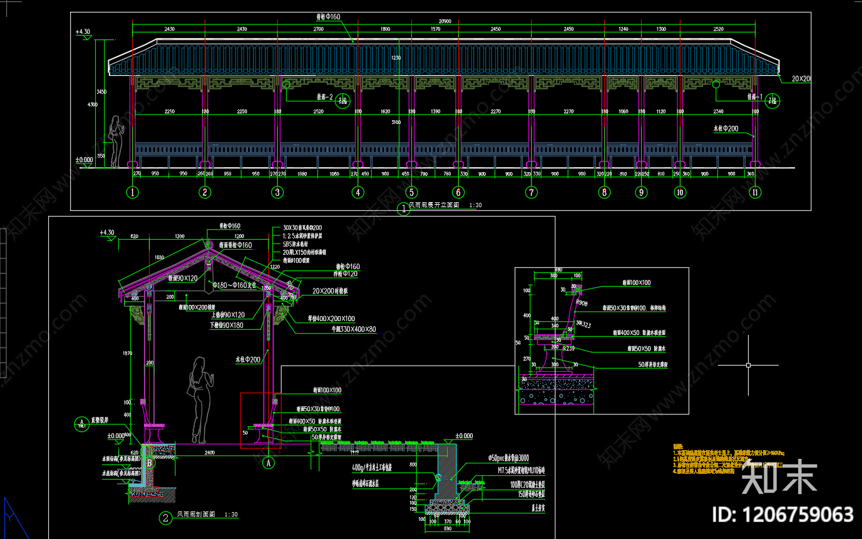Click grid axis bubble number 1
Screen dimensions: 862x539
pyautogui.click(x=132, y=193)
